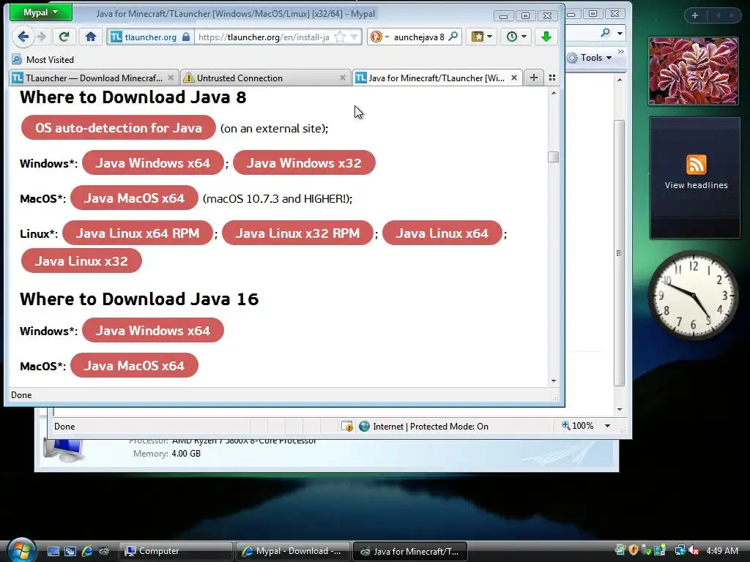
Task: Click the Internet Explorer vertical scrollbar thumb
Action: click(x=619, y=252)
